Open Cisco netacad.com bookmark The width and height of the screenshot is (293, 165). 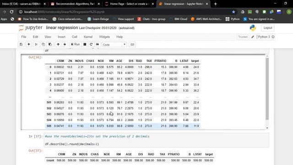[x=68, y=19]
